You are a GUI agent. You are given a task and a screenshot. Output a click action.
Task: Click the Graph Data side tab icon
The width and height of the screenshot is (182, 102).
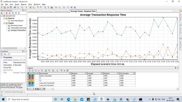[x=181, y=39]
